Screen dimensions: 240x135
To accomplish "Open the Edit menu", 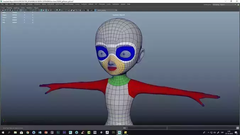I will (x=7, y=4).
